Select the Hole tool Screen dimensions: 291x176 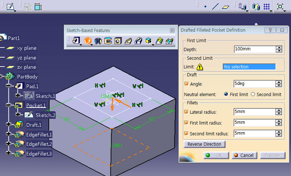coord(118,41)
